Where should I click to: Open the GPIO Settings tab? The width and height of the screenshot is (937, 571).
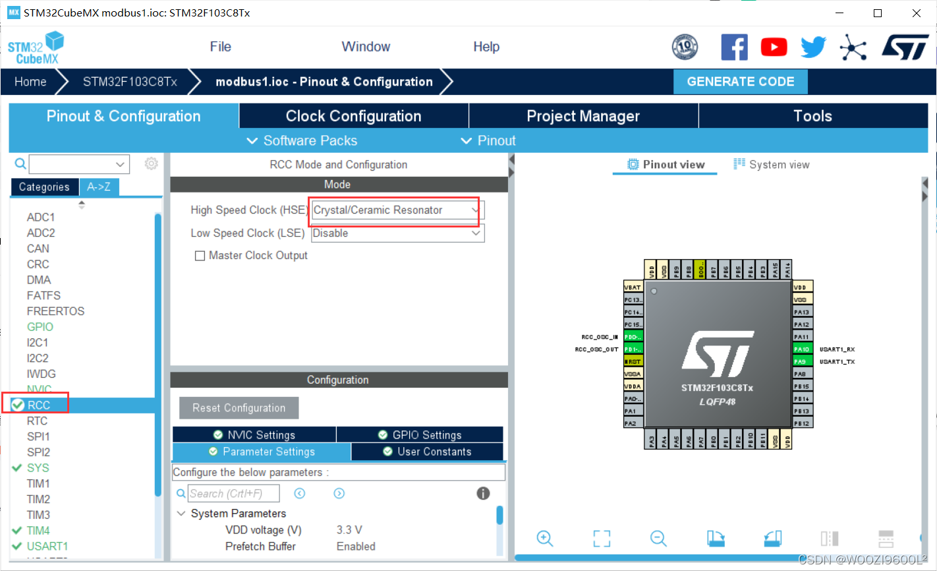420,435
